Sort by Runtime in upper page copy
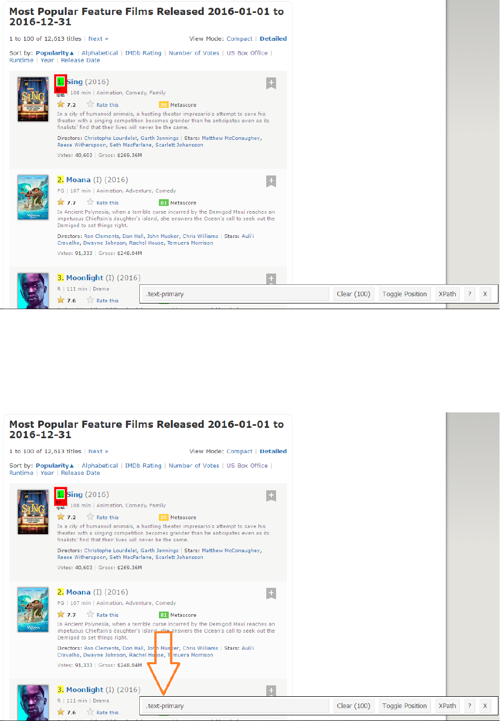500x721 pixels. click(x=21, y=60)
